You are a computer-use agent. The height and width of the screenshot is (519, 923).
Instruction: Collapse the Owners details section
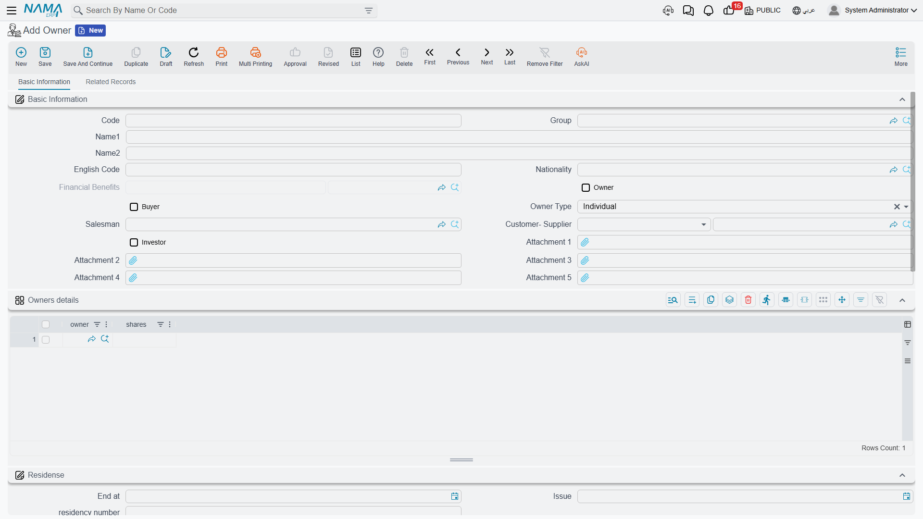click(902, 300)
